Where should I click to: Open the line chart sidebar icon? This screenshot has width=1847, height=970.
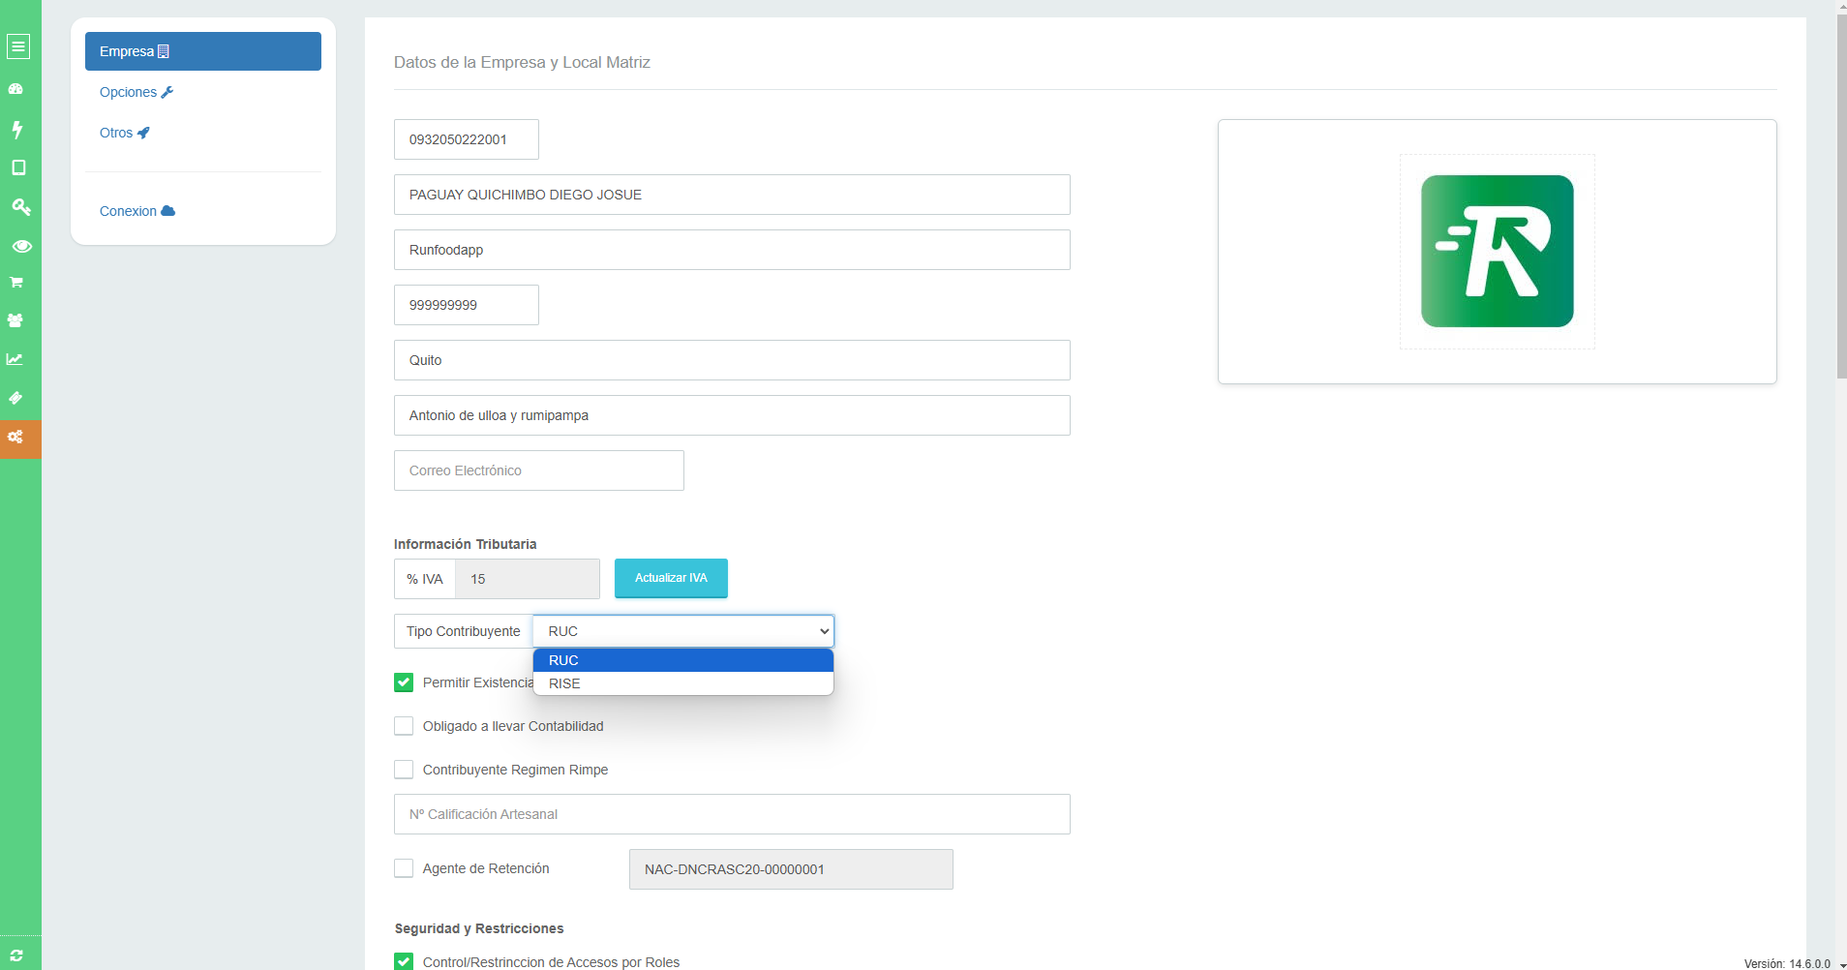[15, 359]
